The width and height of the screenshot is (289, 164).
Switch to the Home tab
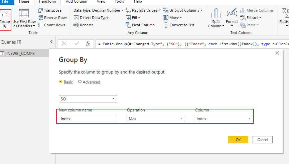tap(24, 2)
